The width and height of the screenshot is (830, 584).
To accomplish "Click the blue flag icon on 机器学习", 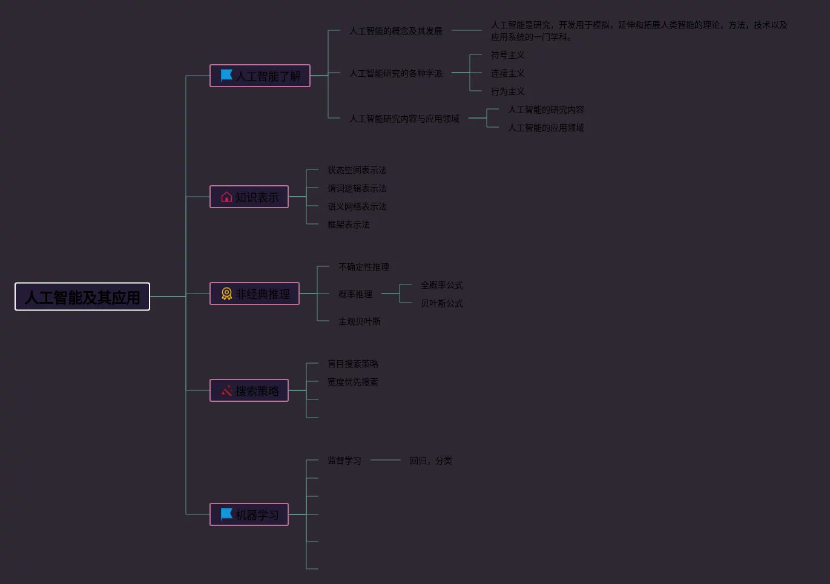I will pos(226,514).
